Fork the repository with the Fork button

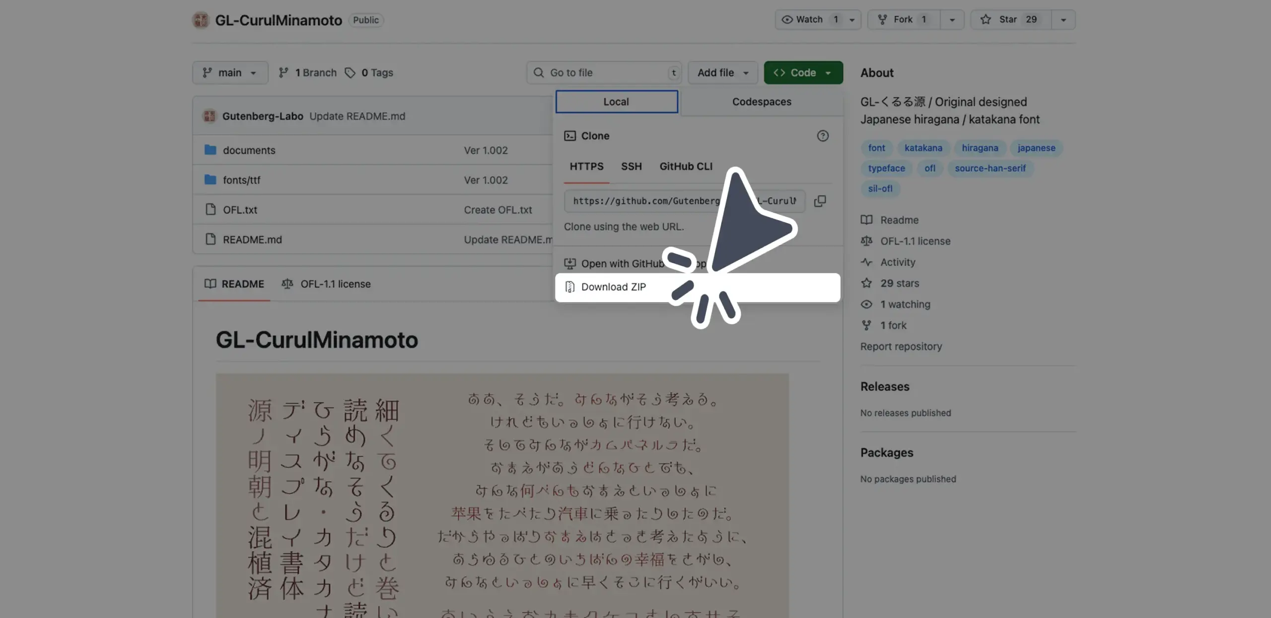(904, 20)
